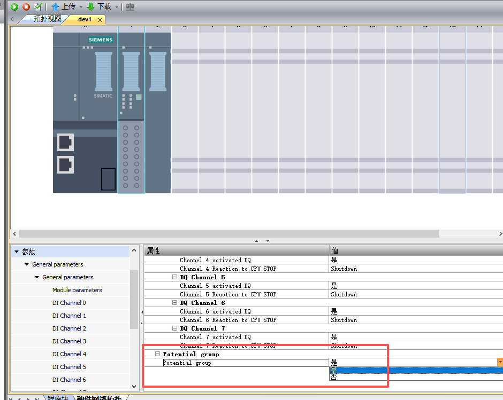Click the checkmark compile icon in toolbar

tap(38, 7)
